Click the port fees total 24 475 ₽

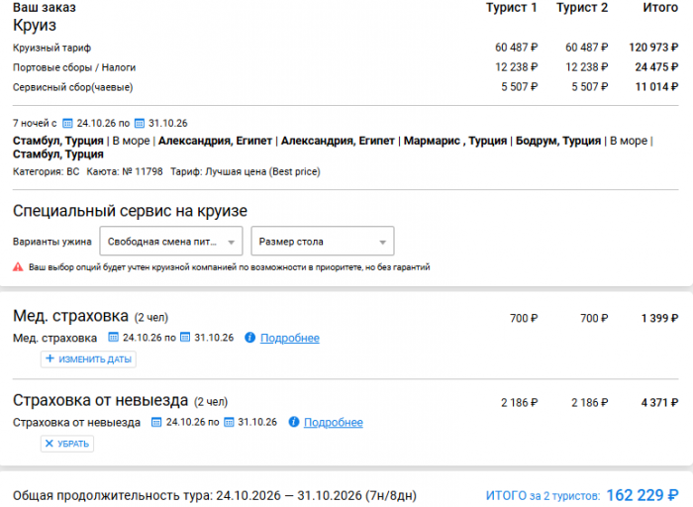(656, 67)
